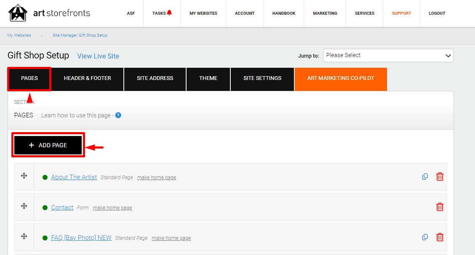This screenshot has height=255, width=475.
Task: Click the Add Page button
Action: (x=48, y=145)
